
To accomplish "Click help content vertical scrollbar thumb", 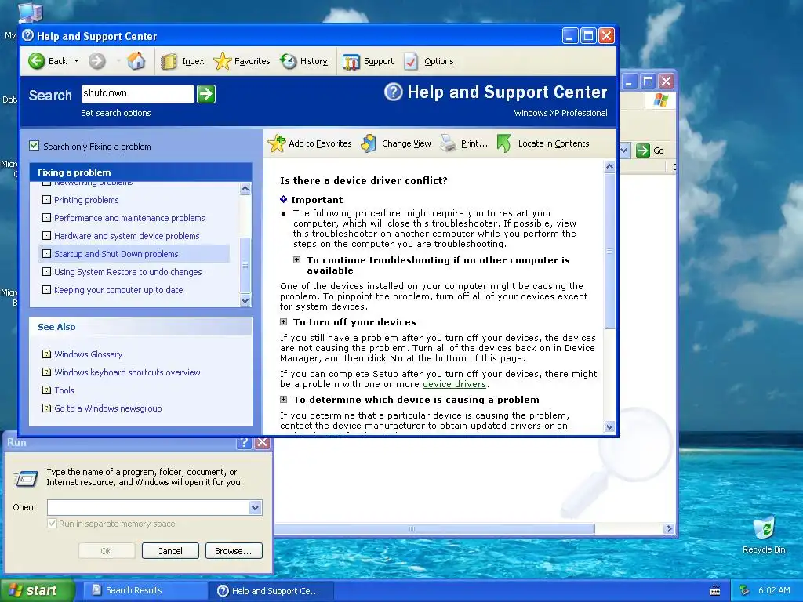I will point(609,251).
